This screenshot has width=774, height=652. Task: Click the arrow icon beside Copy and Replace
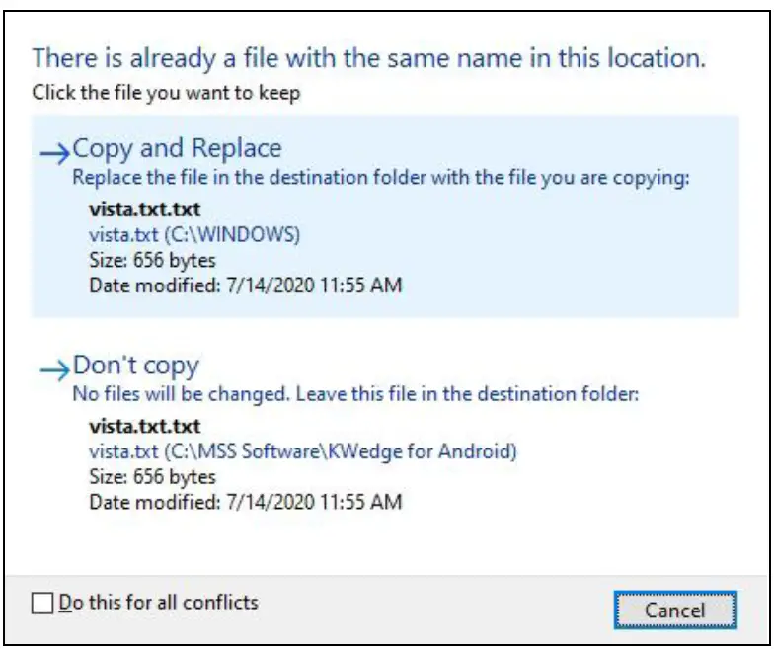(x=55, y=151)
